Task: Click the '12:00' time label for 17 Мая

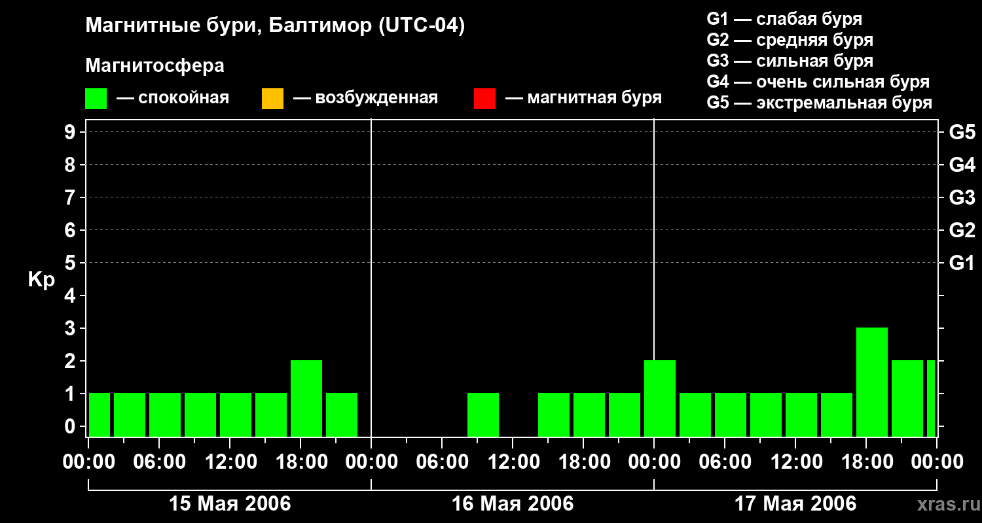Action: [795, 462]
